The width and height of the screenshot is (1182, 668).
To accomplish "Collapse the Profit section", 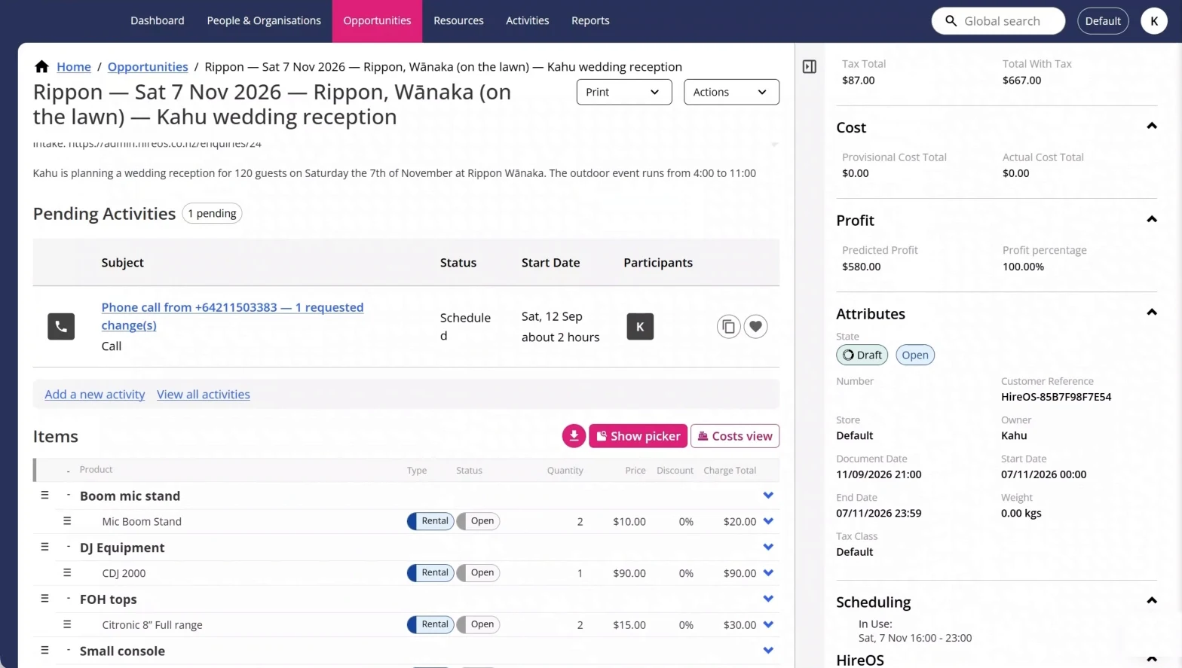I will pos(1152,219).
